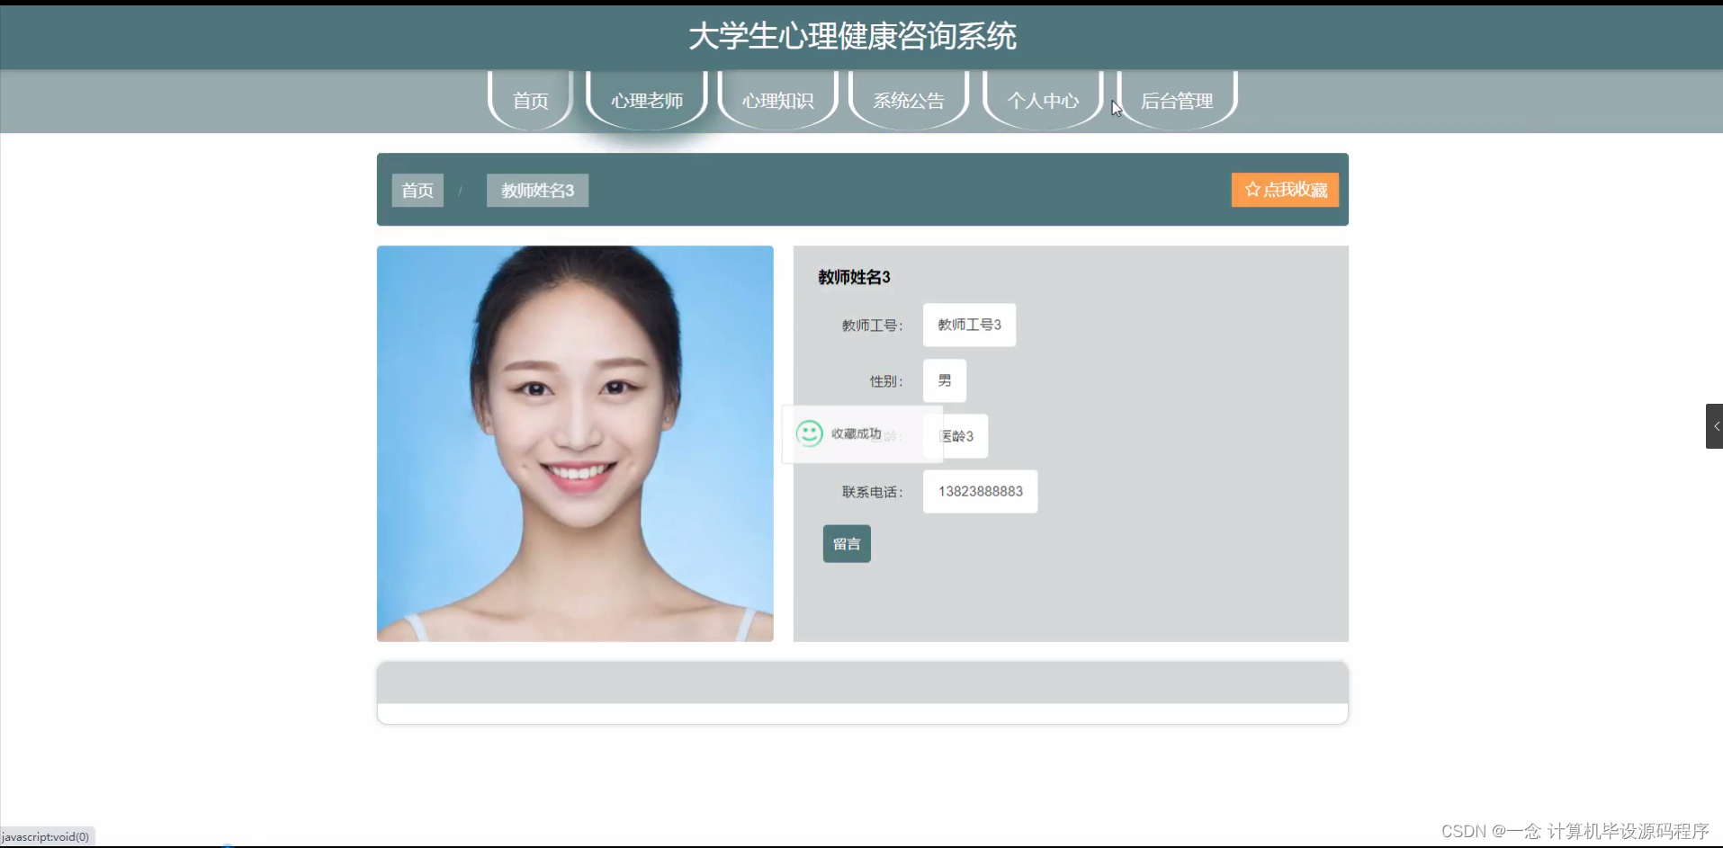Click the teacher's profile photo
1723x848 pixels.
tap(575, 443)
